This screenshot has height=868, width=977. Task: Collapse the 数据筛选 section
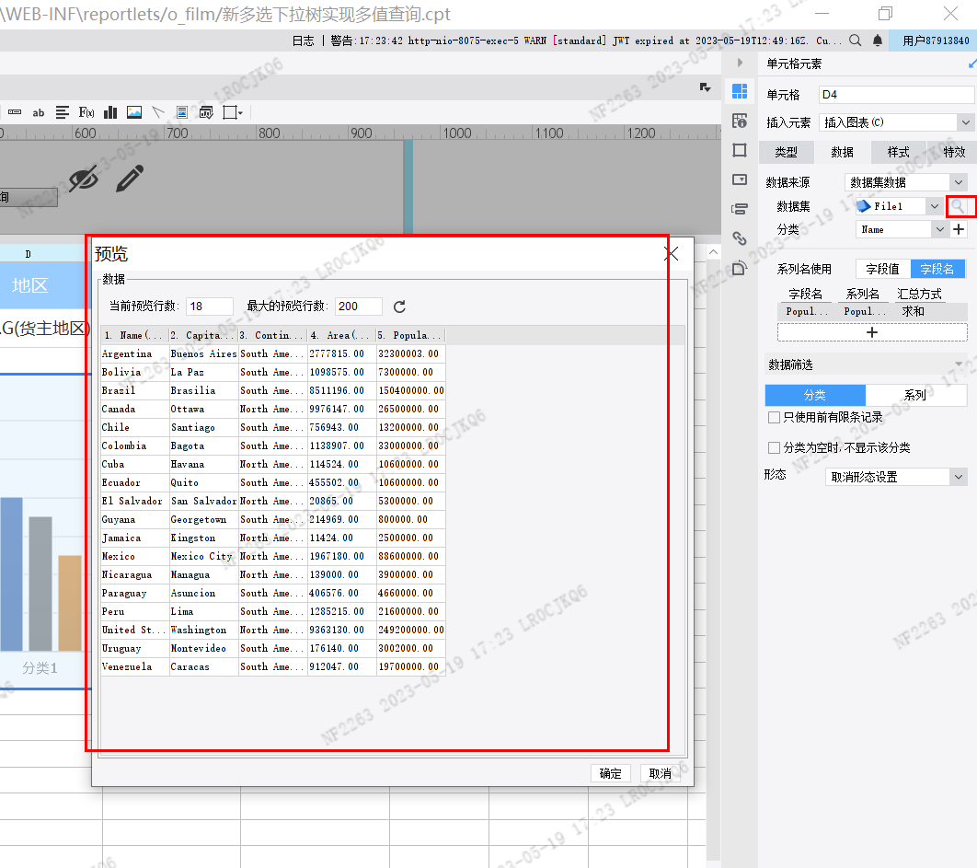[x=959, y=365]
